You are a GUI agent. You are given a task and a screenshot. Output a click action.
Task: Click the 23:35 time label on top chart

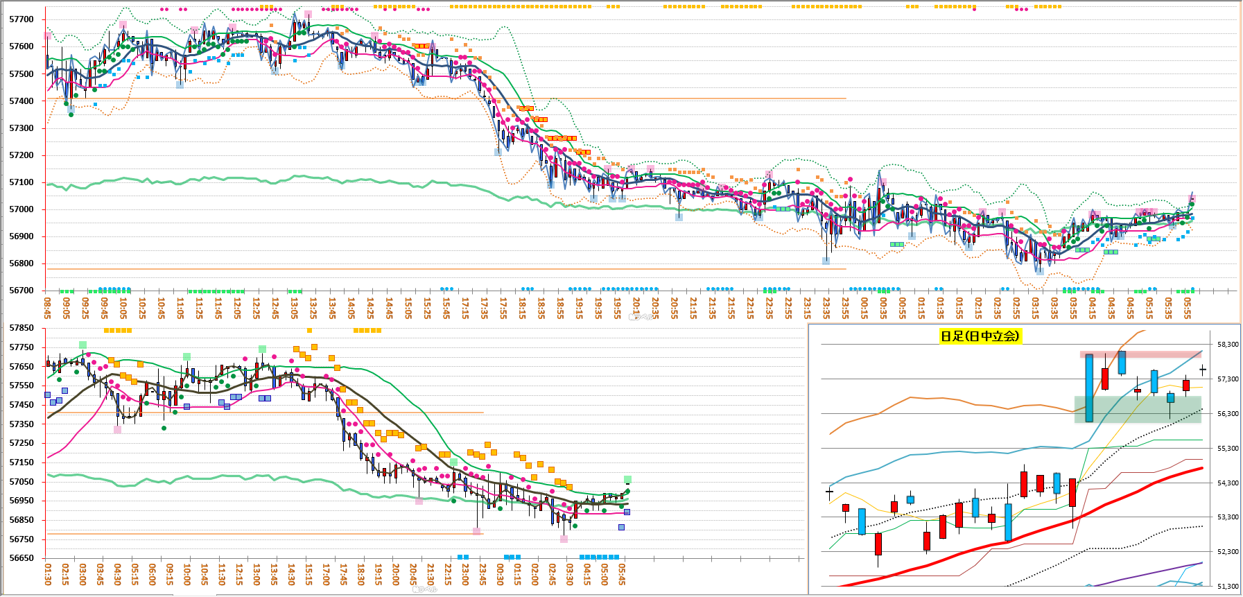(x=826, y=307)
